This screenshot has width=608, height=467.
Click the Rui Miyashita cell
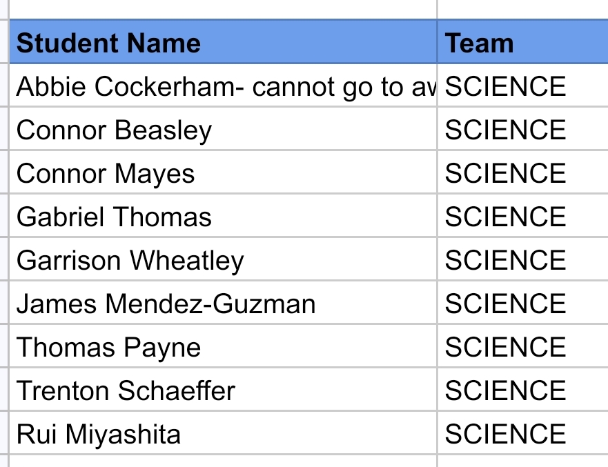pos(223,434)
